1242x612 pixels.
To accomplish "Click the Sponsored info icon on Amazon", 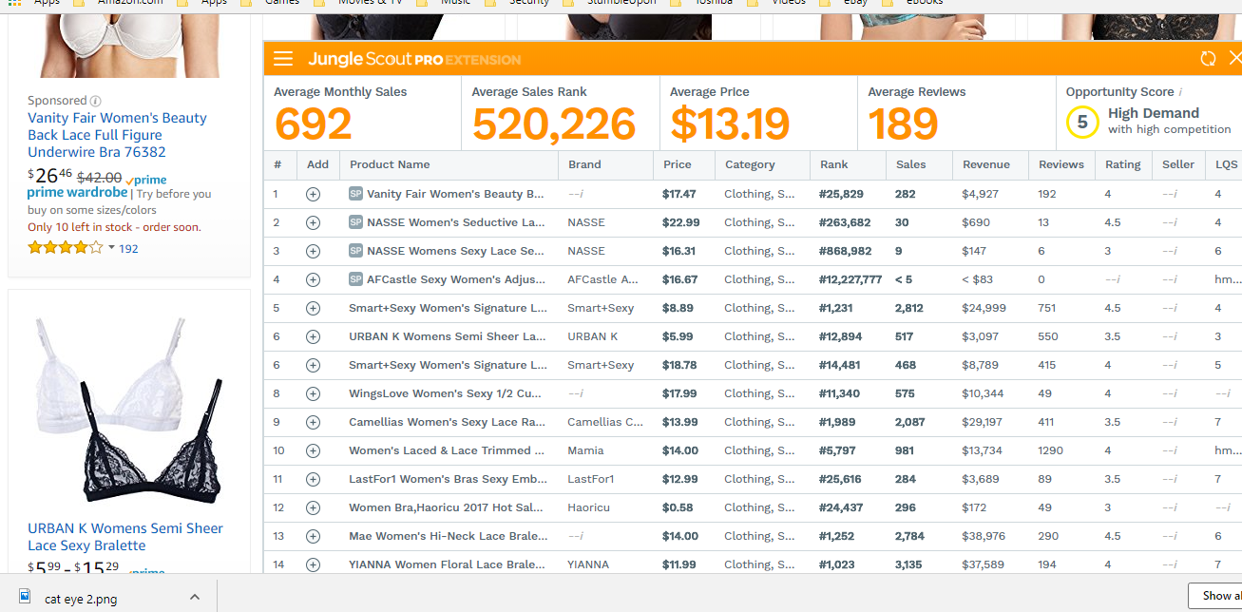I will click(95, 101).
